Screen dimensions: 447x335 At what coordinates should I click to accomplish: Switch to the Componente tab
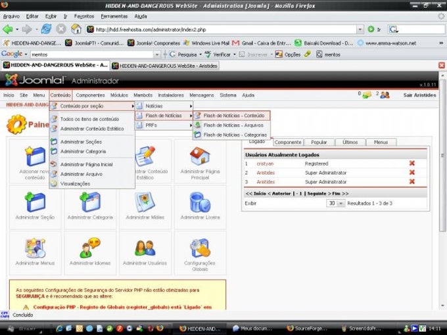tap(288, 142)
